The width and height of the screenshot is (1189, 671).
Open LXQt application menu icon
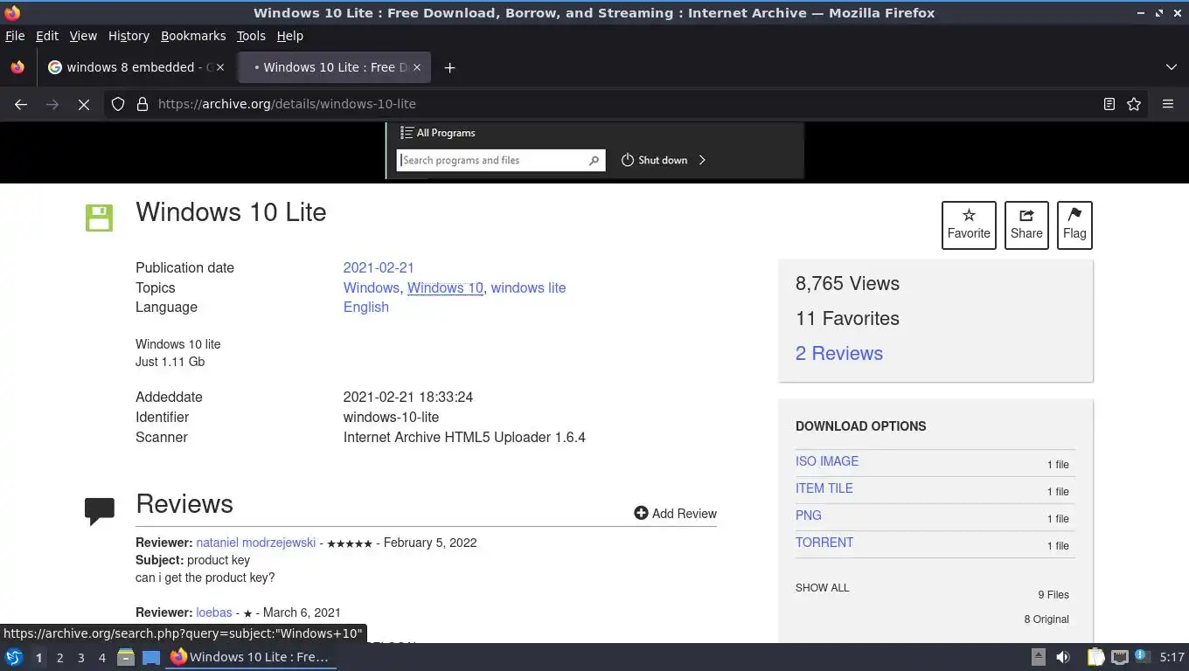13,657
